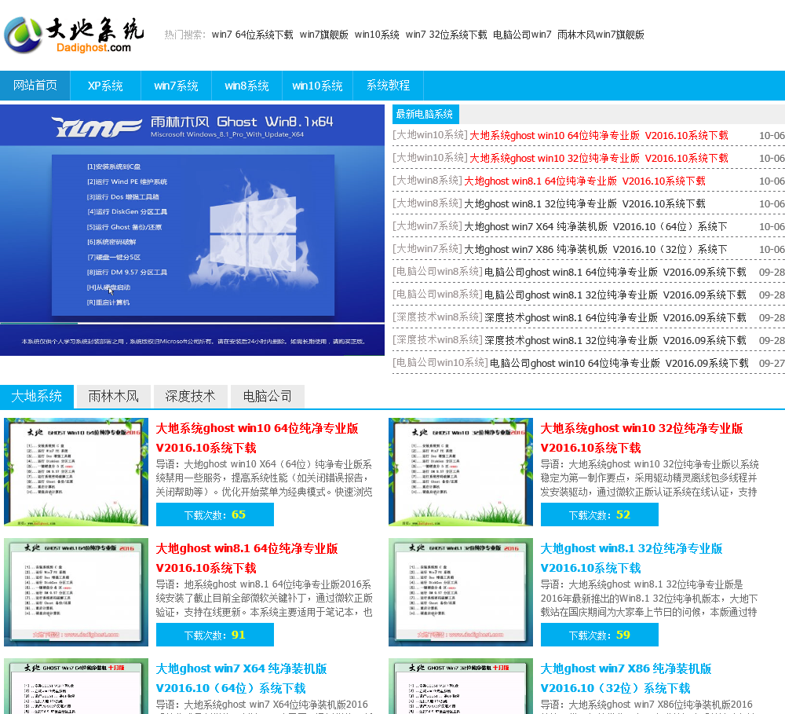Click the 下载次数: 59 button
The image size is (785, 714).
pyautogui.click(x=599, y=635)
